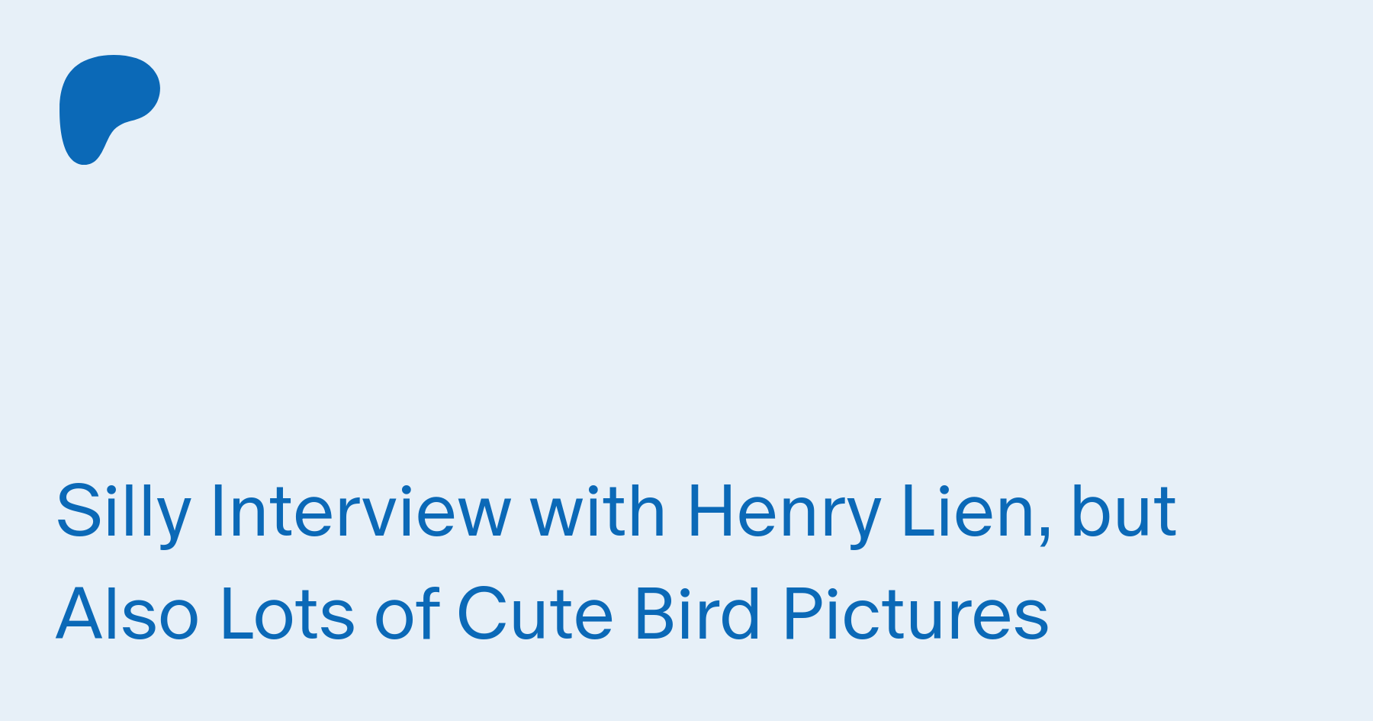Click the word "Cute" in the title
1373x721 pixels.
[x=535, y=614]
